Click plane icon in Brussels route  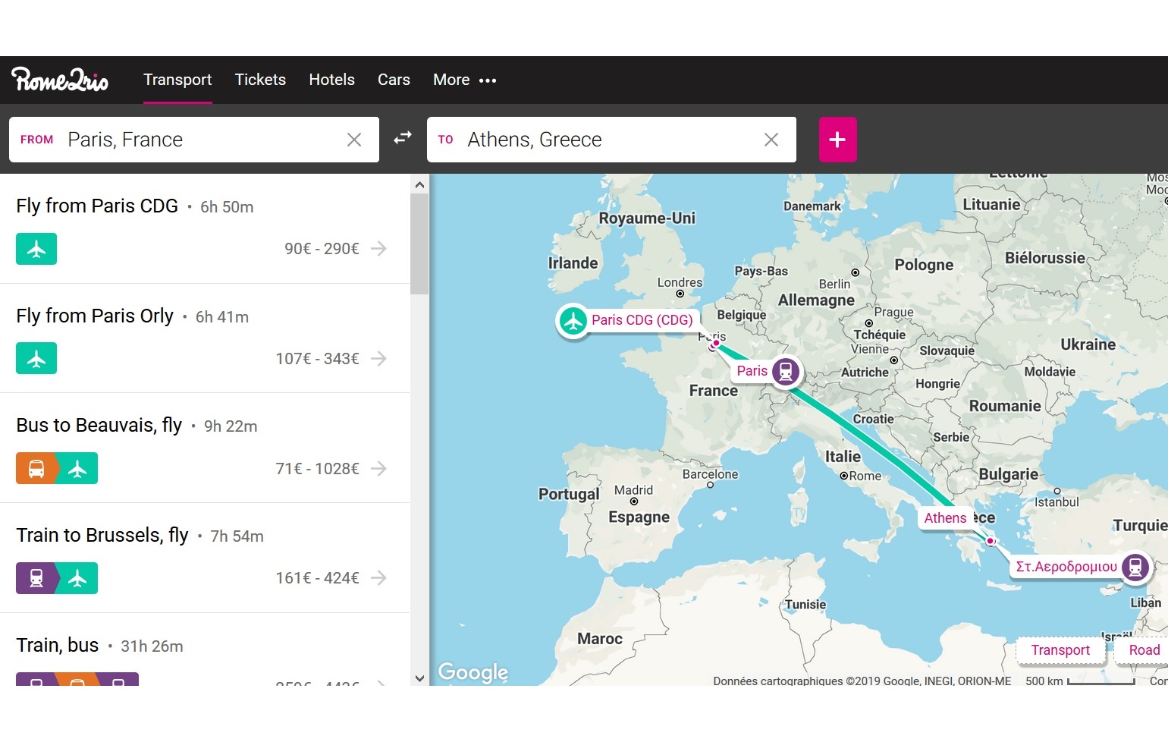click(77, 578)
